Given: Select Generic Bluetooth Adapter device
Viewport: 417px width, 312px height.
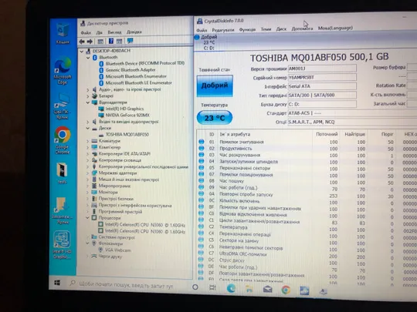Looking at the screenshot, I should point(131,70).
